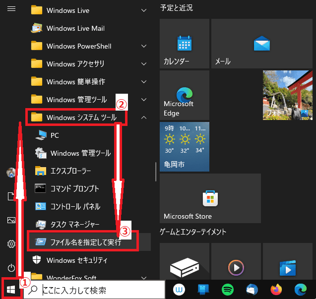Open the Photos tile thumbnail
The height and width of the screenshot is (299, 316).
pos(288,95)
